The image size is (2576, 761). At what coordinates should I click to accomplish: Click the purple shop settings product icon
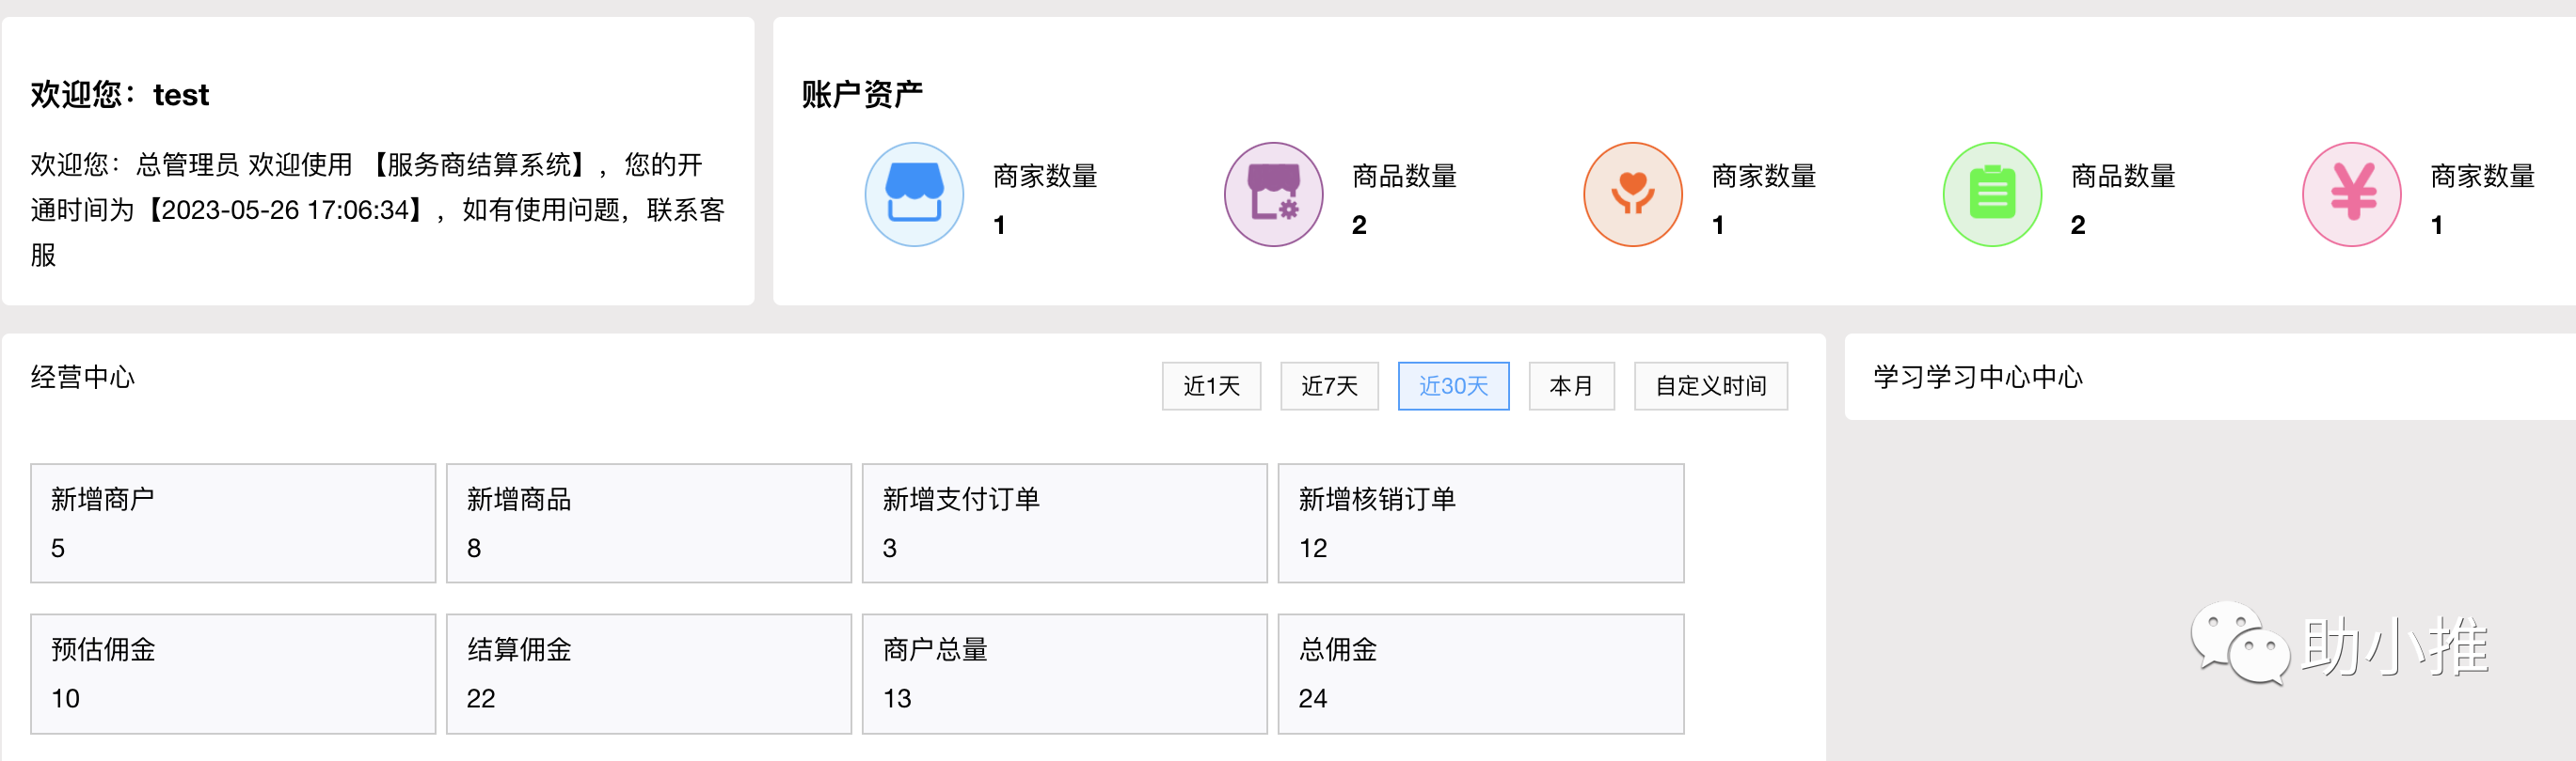tap(1273, 194)
